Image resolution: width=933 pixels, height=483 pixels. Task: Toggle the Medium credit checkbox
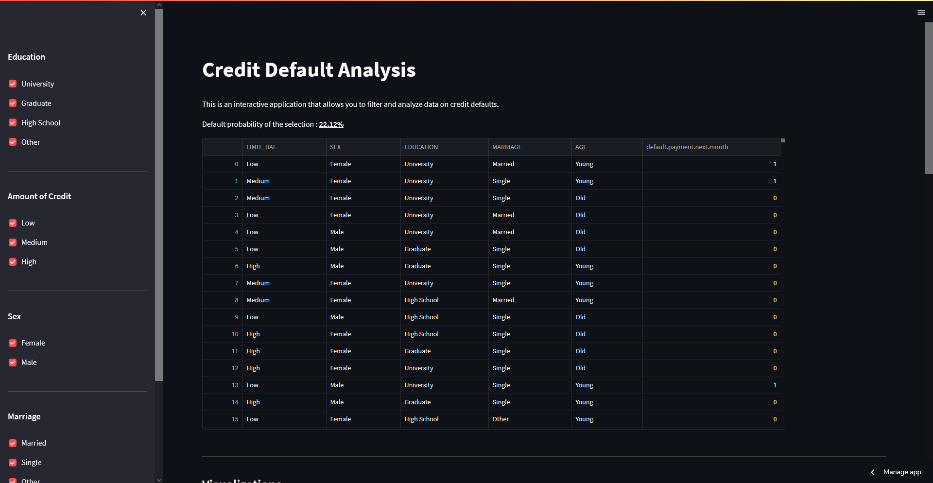(12, 242)
